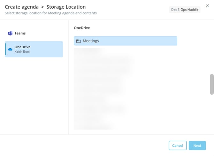Click scrollbar track above the thumb
The image size is (214, 156).
coord(211,51)
